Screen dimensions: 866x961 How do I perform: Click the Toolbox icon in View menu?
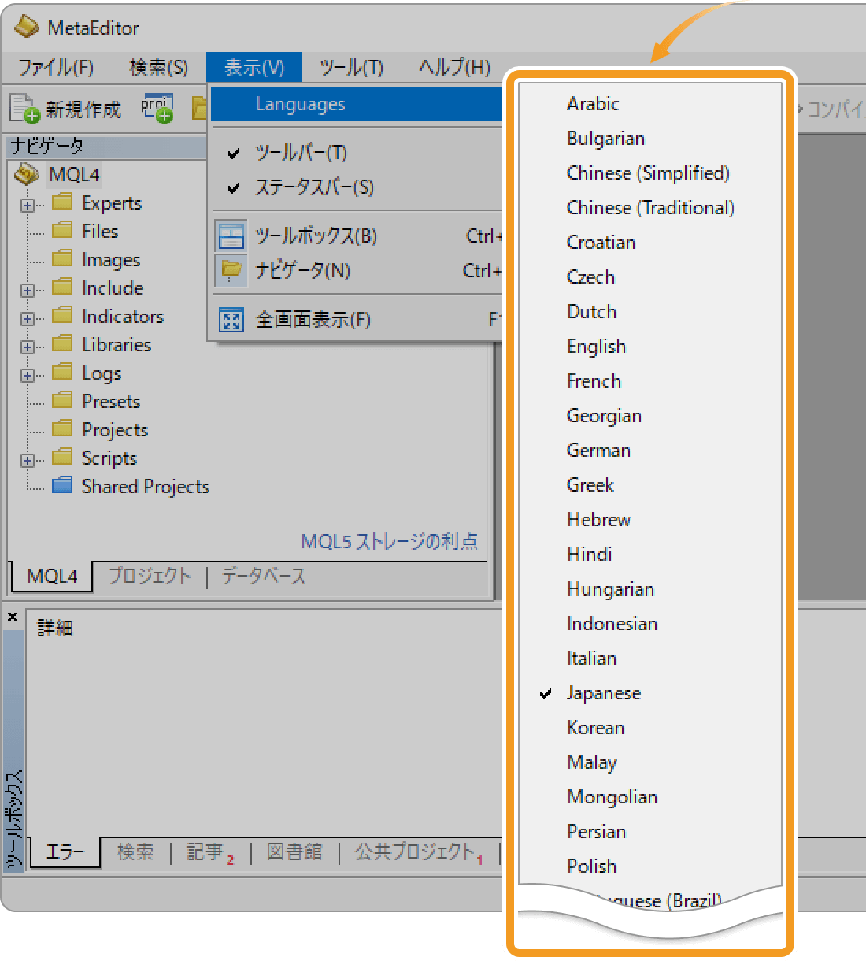click(231, 236)
